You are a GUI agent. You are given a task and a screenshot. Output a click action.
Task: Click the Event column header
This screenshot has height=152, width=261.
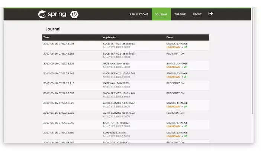[x=170, y=37]
